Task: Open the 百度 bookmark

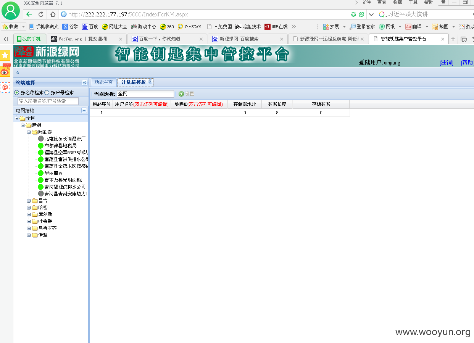Action: pos(90,27)
